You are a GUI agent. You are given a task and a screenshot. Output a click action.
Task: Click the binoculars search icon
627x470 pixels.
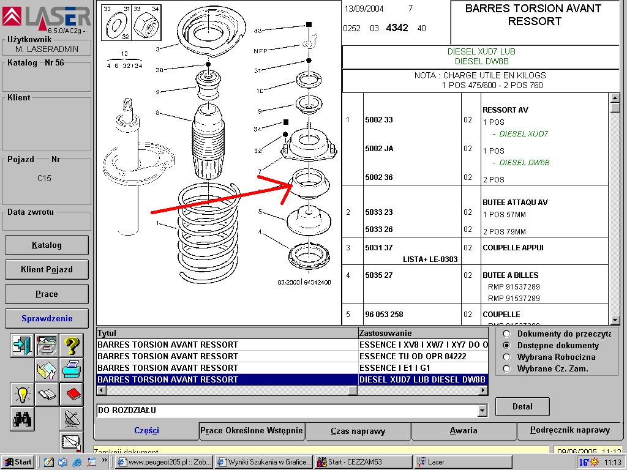22,419
